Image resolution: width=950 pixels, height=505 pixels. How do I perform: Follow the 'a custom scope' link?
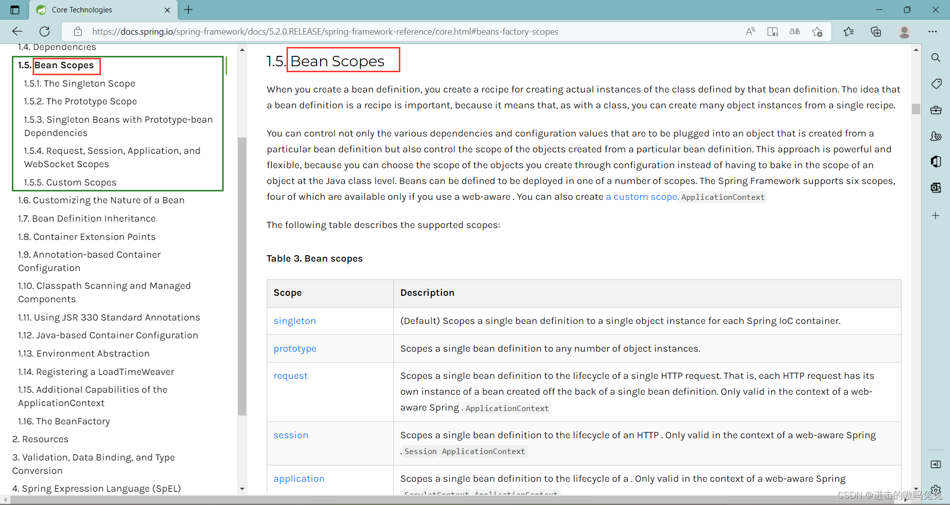tap(642, 197)
